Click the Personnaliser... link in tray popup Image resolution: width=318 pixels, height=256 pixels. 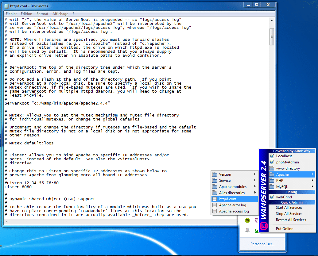pos(262,244)
